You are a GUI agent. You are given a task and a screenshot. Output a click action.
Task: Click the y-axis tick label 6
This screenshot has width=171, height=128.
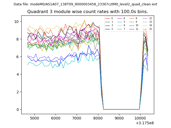(x=17, y=57)
